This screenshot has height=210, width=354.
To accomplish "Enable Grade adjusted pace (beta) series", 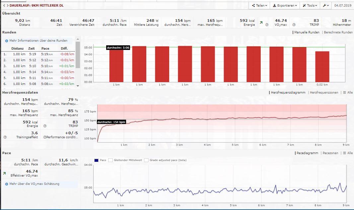I will tap(146, 160).
